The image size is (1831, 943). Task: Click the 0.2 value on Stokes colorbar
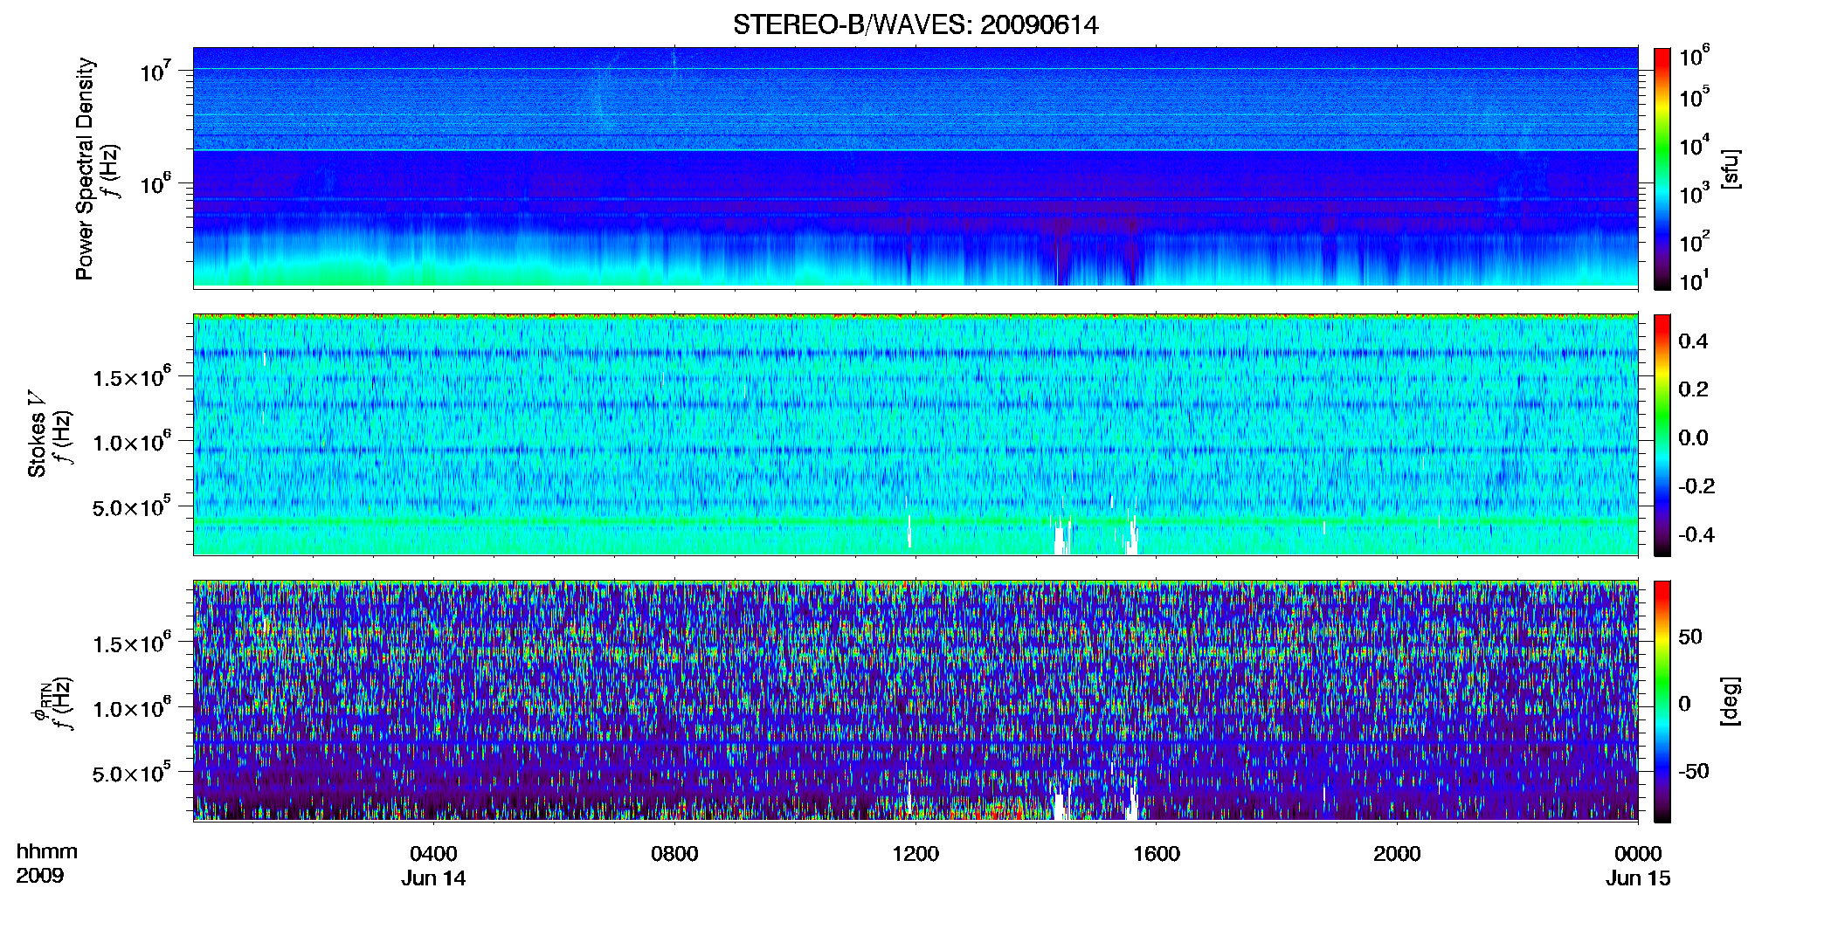(1693, 389)
